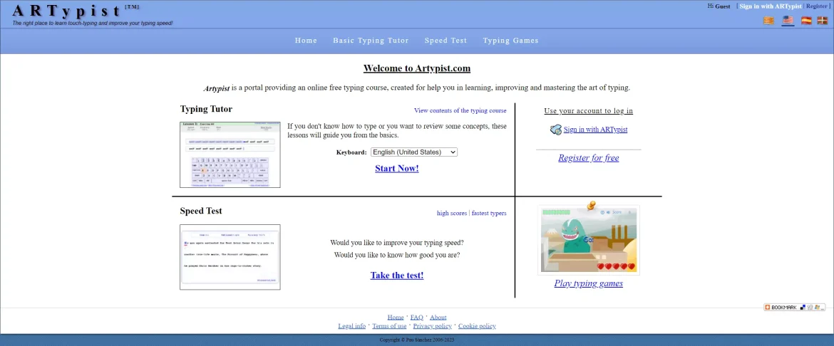
Task: Click Sign in with ARTypist under log in
Action: (x=595, y=129)
